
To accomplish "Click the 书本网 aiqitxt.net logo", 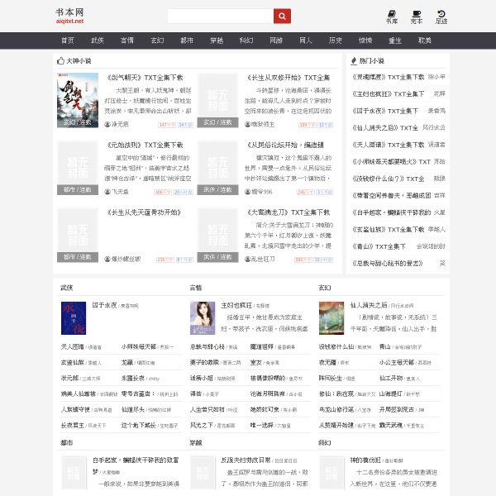I will click(69, 16).
